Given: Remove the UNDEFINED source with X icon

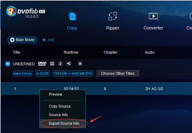Looking at the screenshot, I should tap(80, 64).
